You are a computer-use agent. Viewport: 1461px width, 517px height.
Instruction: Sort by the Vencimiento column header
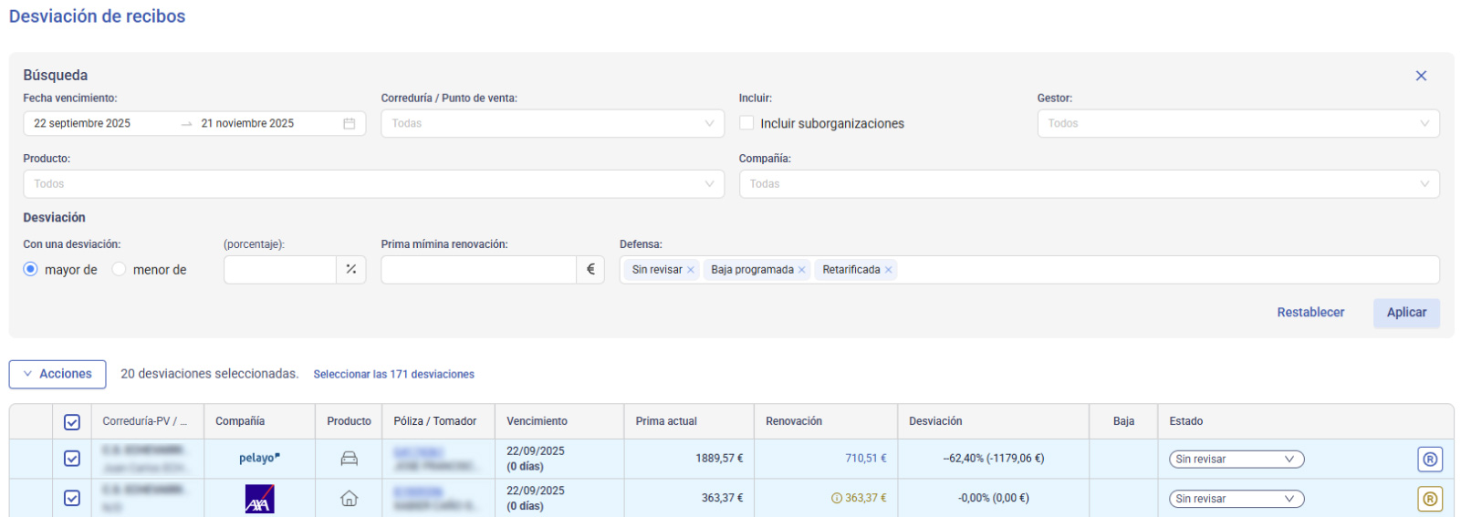click(x=537, y=421)
